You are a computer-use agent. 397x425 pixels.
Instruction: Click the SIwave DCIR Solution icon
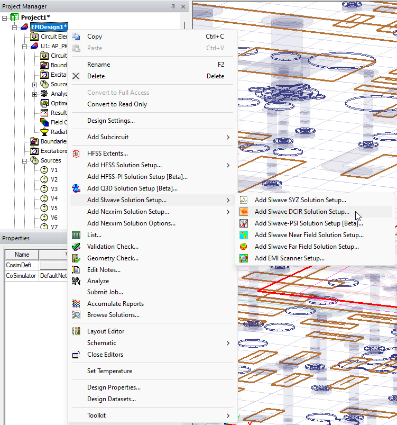(244, 212)
